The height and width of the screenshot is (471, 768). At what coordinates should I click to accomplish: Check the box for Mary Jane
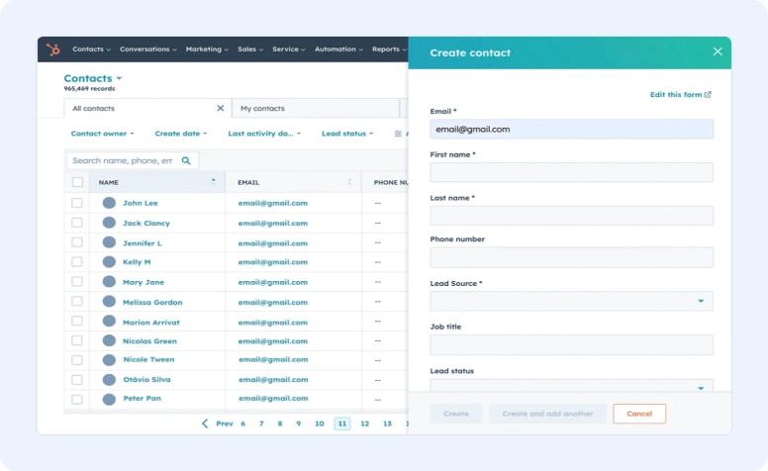click(x=77, y=282)
